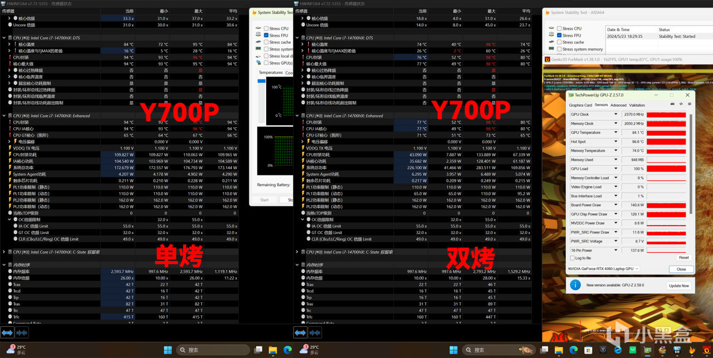Enable Stress GPU(s) in left AIDA64

266,63
